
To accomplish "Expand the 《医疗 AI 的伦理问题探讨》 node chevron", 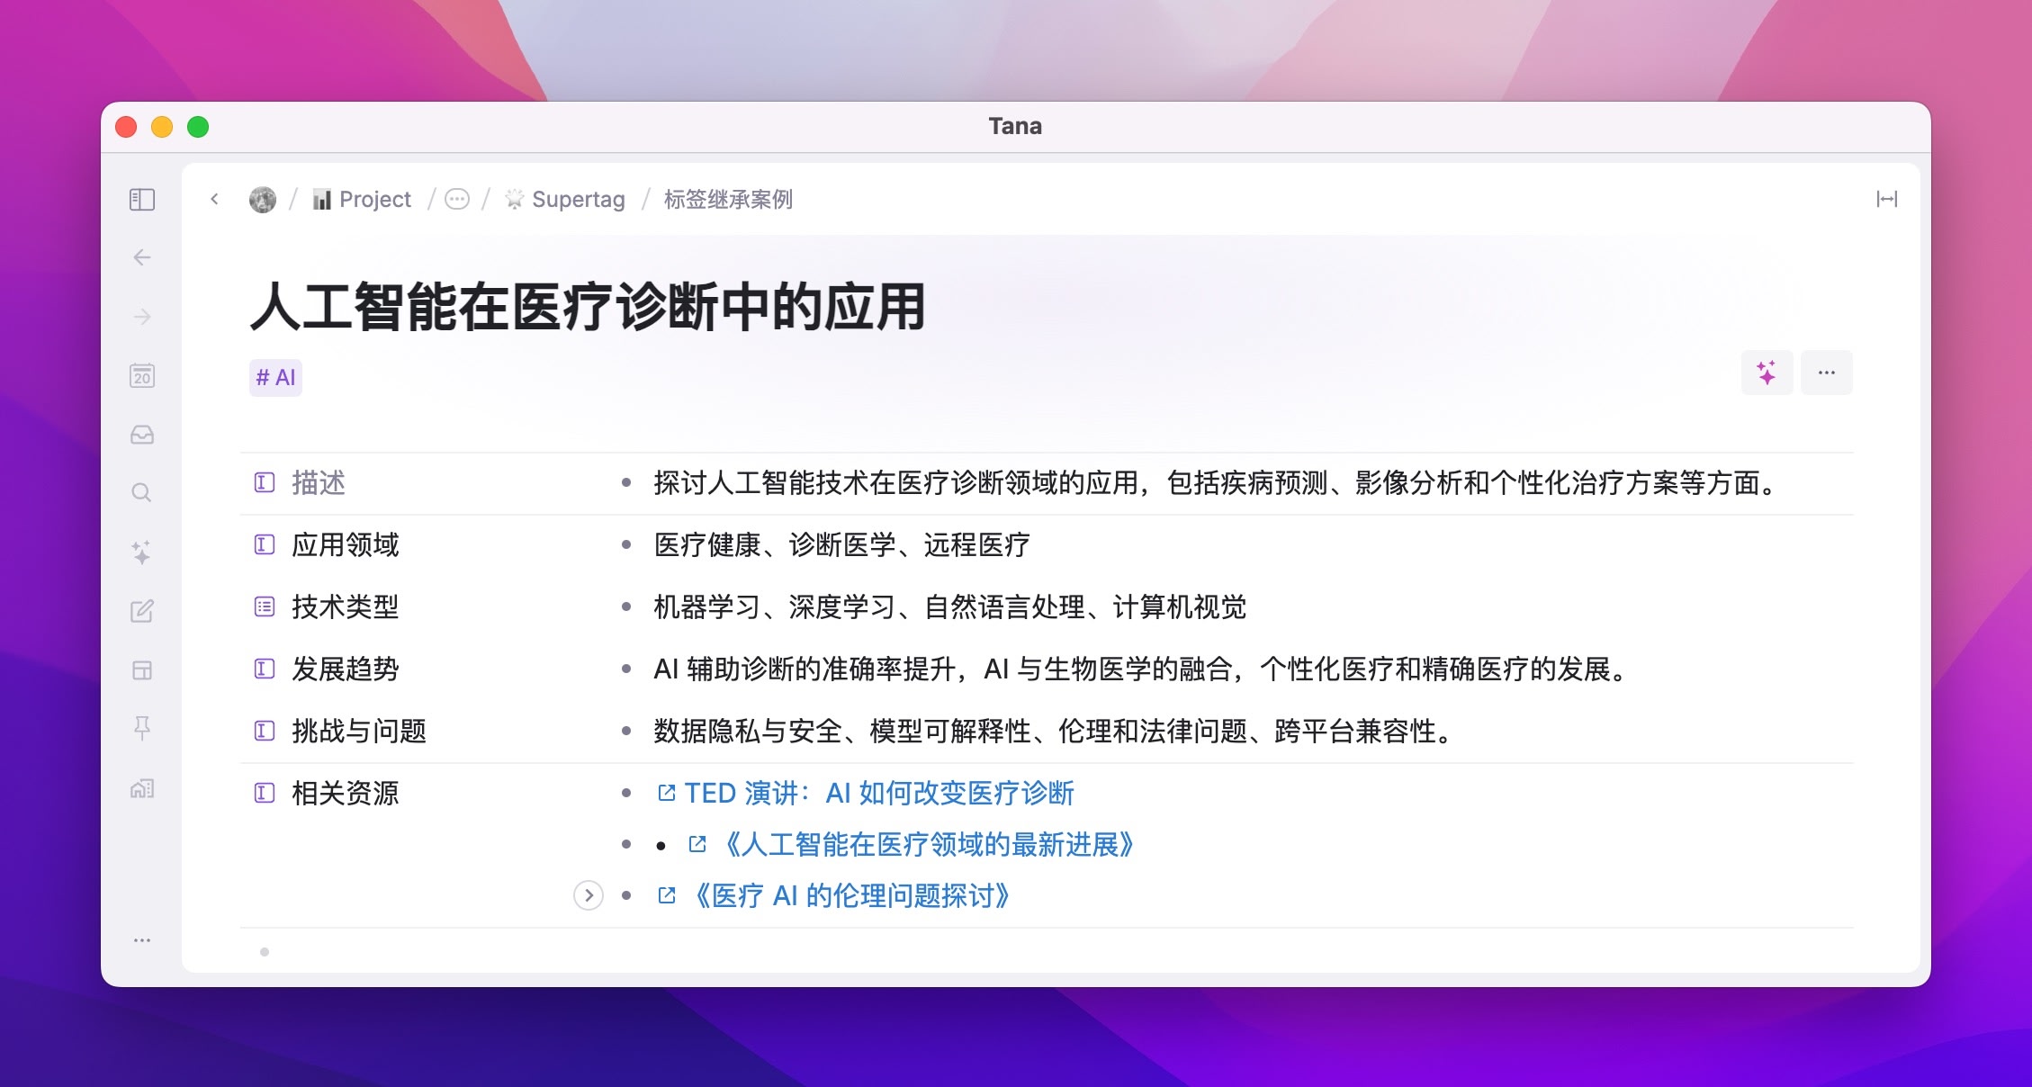I will (588, 895).
